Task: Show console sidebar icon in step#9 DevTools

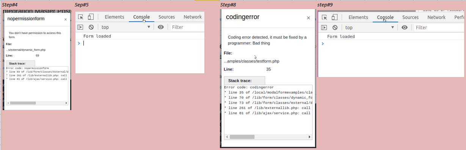Action: [324, 27]
